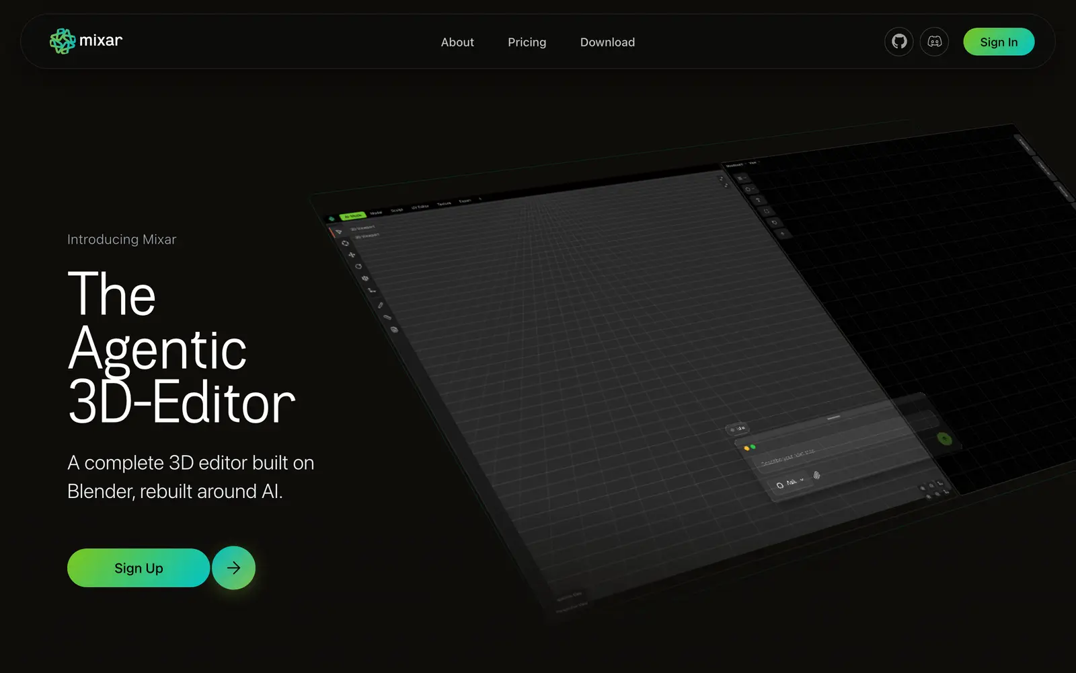
Task: Click the mixar logo in the header
Action: click(x=86, y=41)
